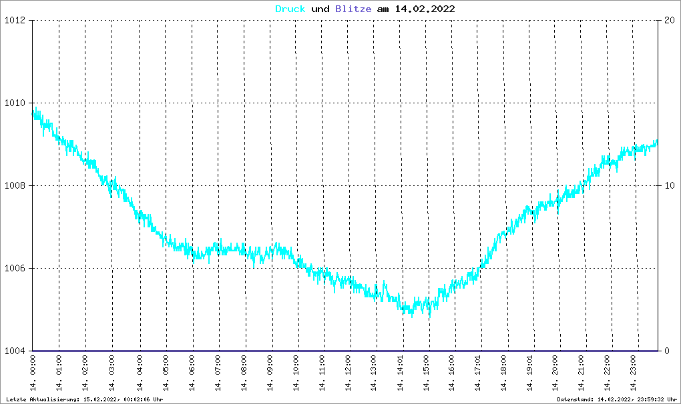Viewport: 681px width, 404px height.
Task: Click the 'Blitze' word in the chart title
Action: 353,9
